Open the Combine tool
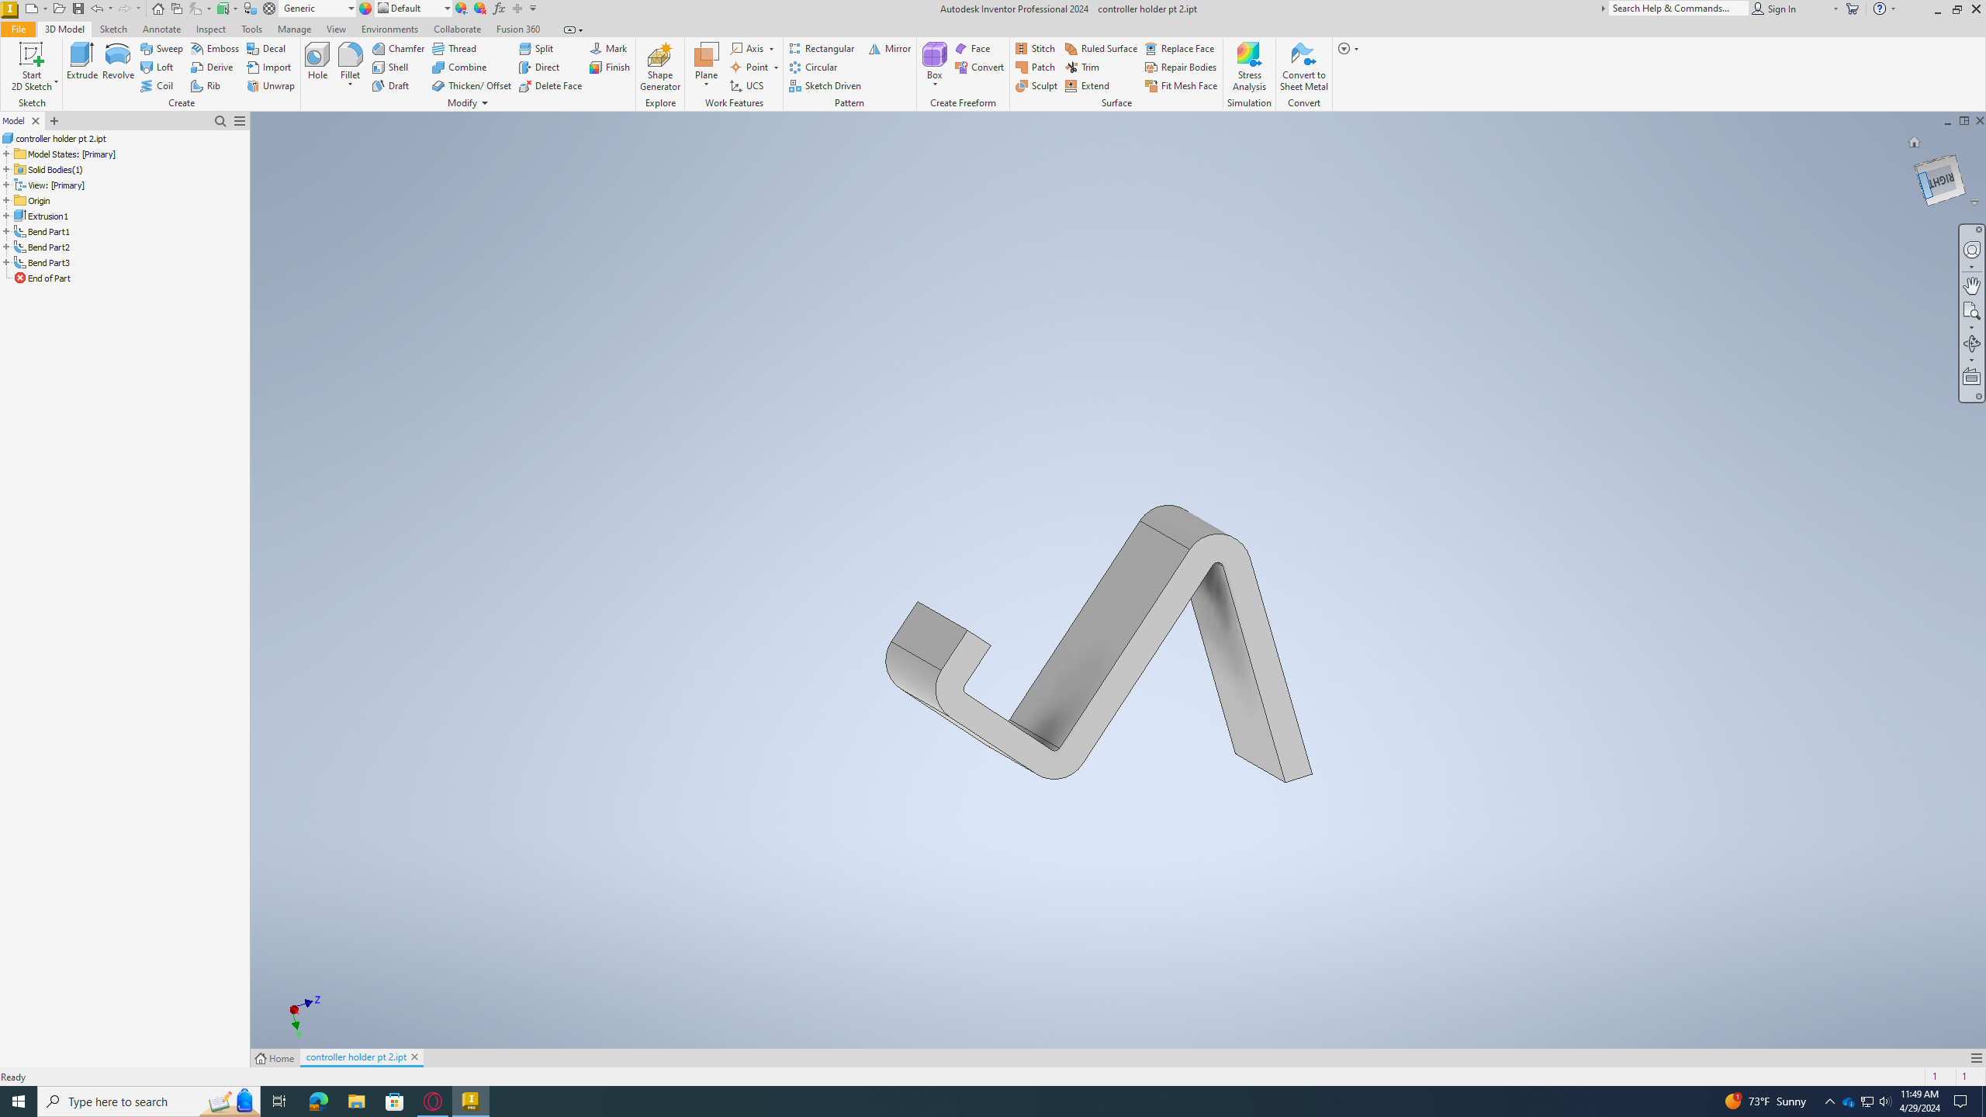Image resolution: width=1986 pixels, height=1117 pixels. click(x=459, y=67)
